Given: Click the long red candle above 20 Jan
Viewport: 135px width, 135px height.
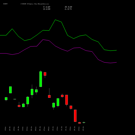Looking at the screenshot, I should point(75,116).
